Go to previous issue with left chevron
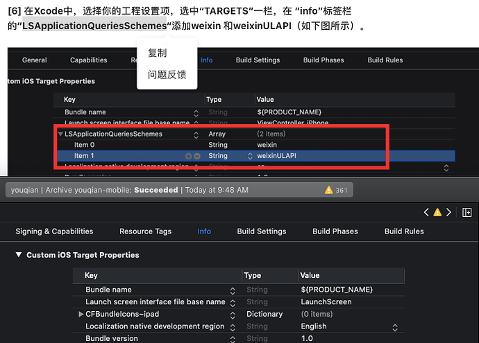 [x=426, y=212]
